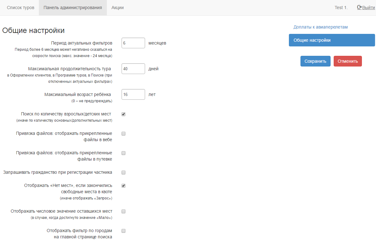Open the Акции tab

[118, 8]
